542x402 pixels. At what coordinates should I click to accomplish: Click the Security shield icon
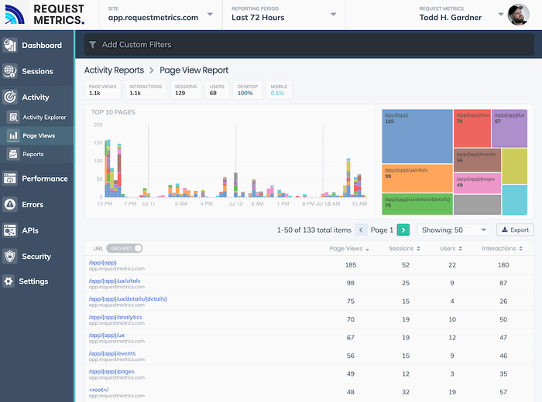(x=10, y=257)
